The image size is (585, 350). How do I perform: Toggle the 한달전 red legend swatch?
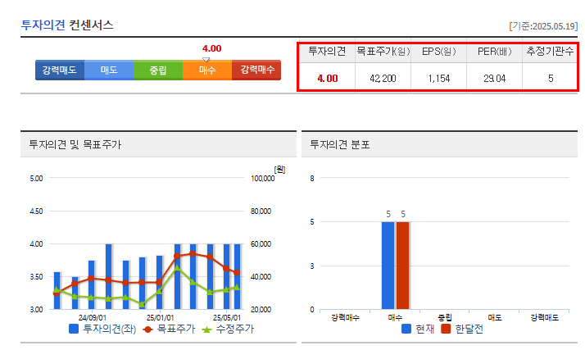pos(446,329)
